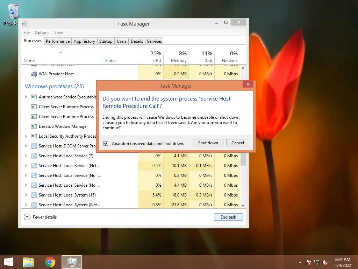Image resolution: width=358 pixels, height=269 pixels.
Task: Sort by the Memory column header
Action: 176,57
